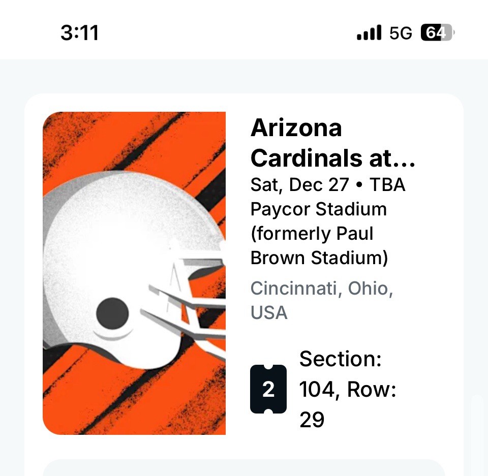Screen dimensions: 488x476
Task: Tap the 5G network indicator
Action: pos(401,34)
